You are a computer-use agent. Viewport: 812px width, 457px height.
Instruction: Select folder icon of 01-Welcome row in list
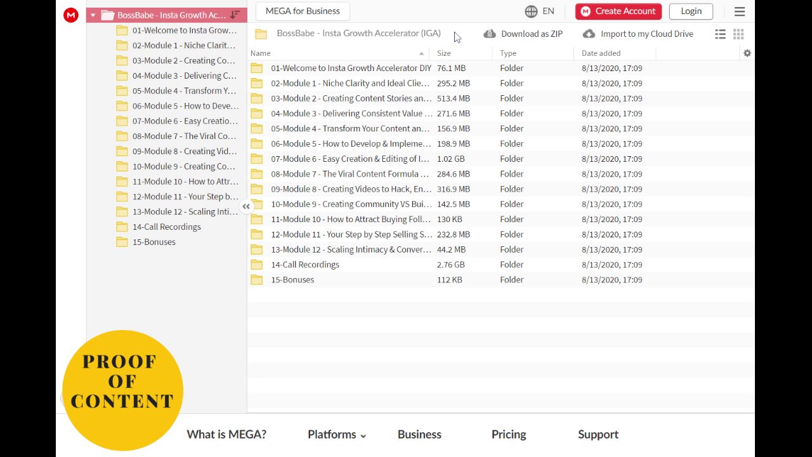[x=257, y=68]
